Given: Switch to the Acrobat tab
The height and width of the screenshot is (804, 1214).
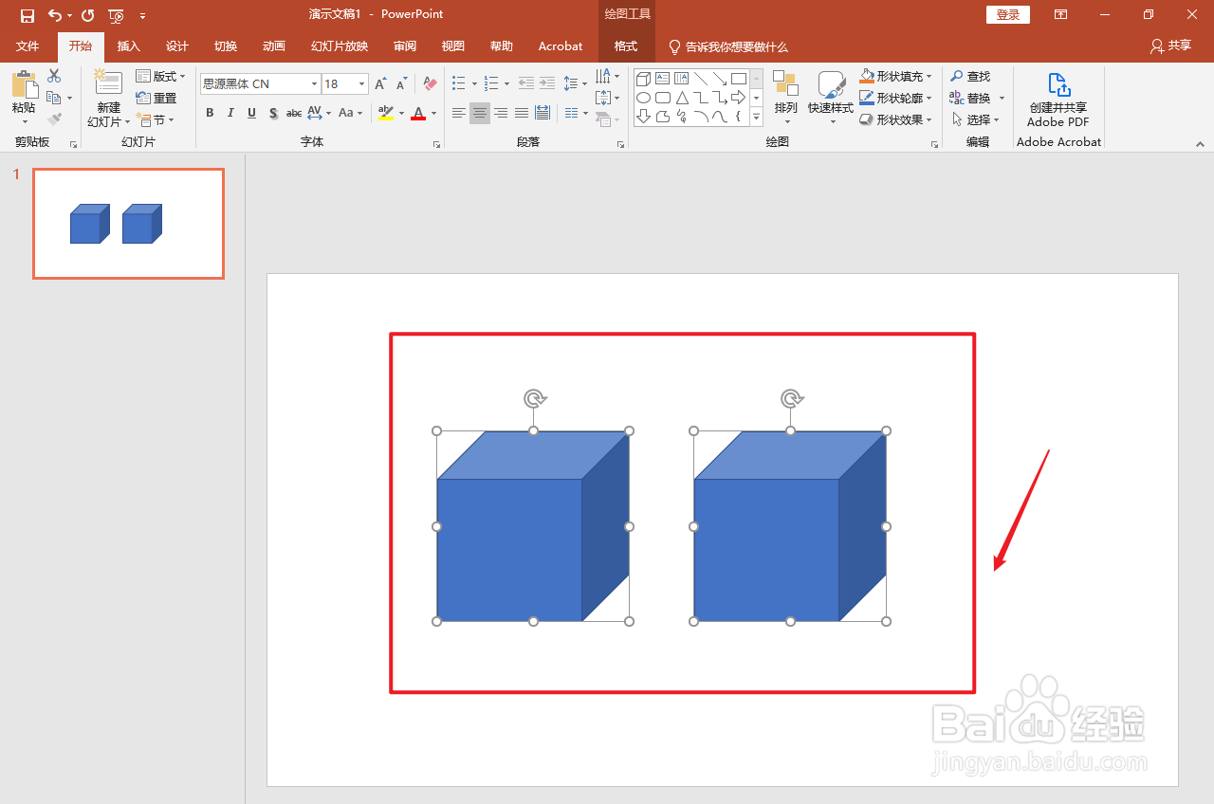Looking at the screenshot, I should 561,46.
